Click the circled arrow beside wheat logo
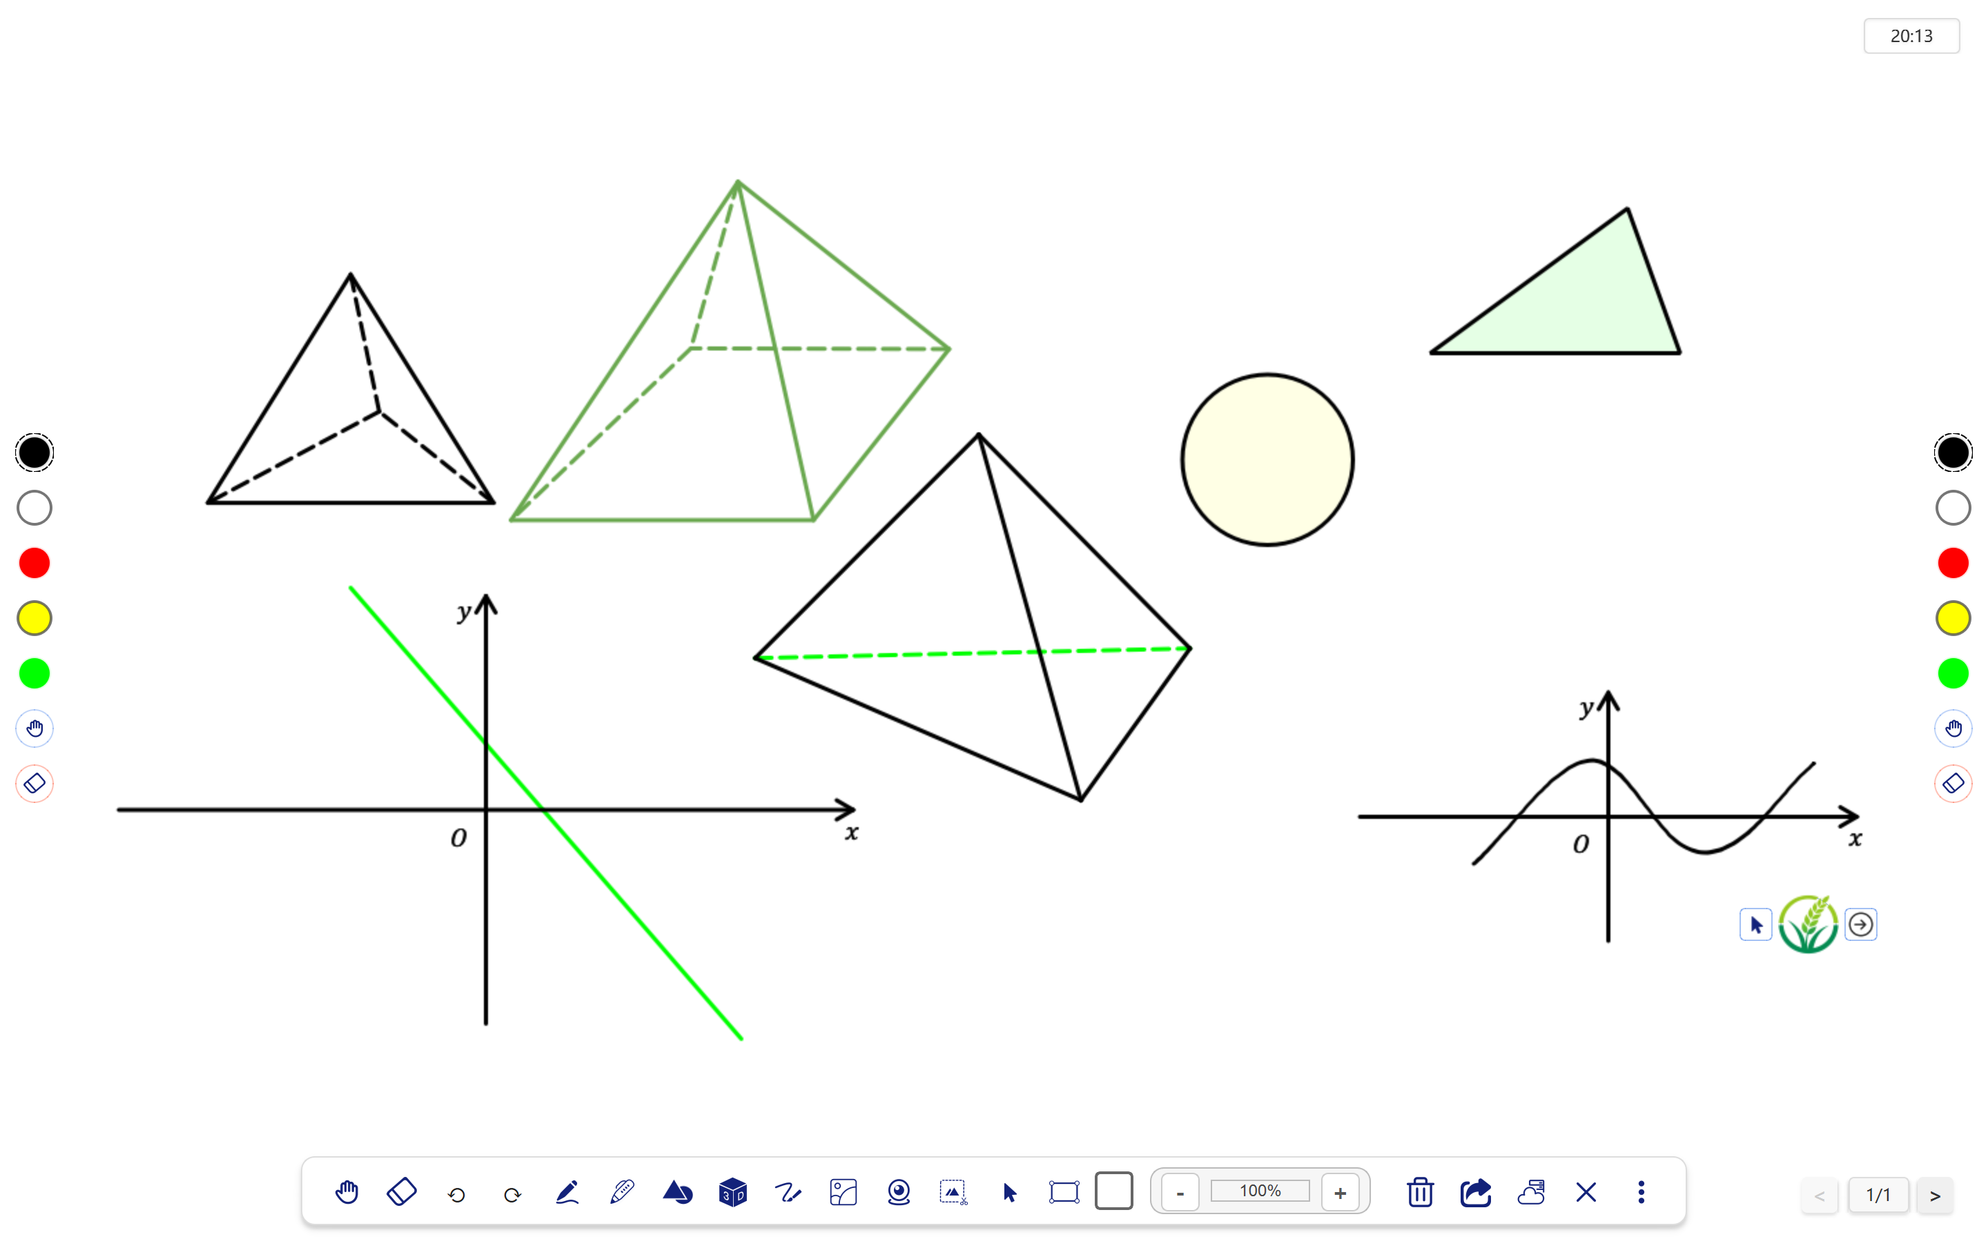This screenshot has height=1239, width=1988. coord(1860,925)
